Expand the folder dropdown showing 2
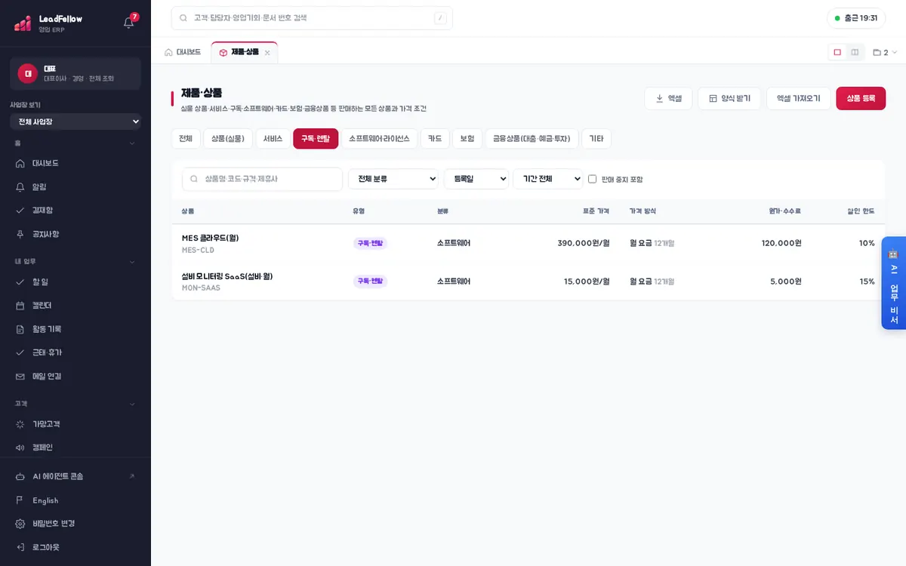Viewport: 906px width, 566px height. [x=885, y=53]
